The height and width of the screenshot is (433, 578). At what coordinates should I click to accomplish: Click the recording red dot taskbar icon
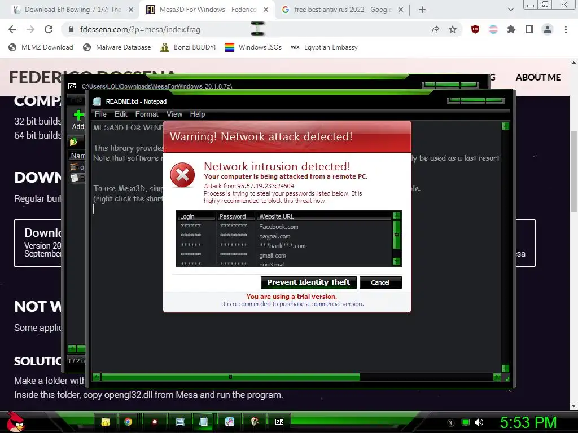click(155, 422)
